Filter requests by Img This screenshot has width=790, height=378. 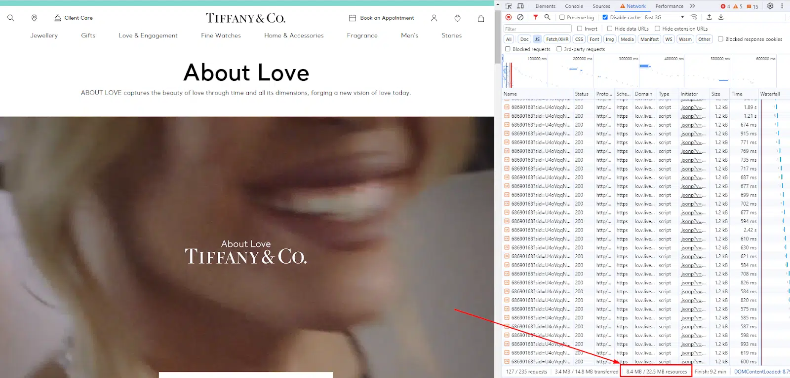tap(610, 39)
